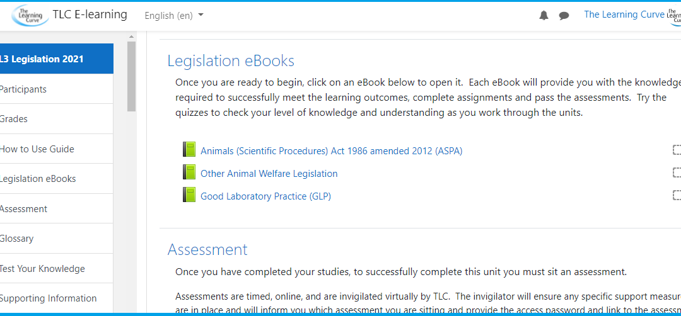Open the messages speech bubble icon
Screen dimensions: 681x316
[564, 16]
